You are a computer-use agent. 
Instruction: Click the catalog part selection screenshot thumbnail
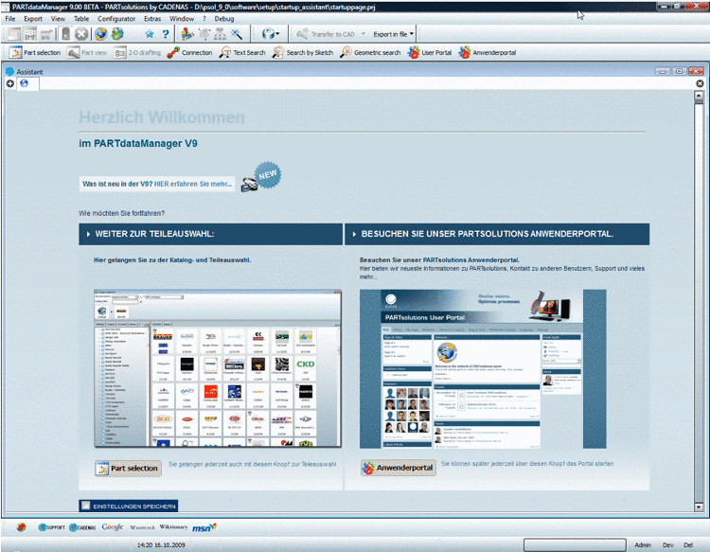[218, 368]
